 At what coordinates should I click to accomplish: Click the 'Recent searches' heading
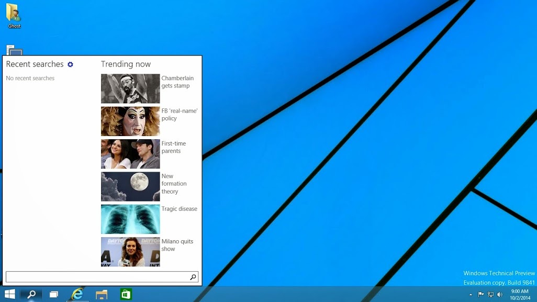tap(35, 64)
